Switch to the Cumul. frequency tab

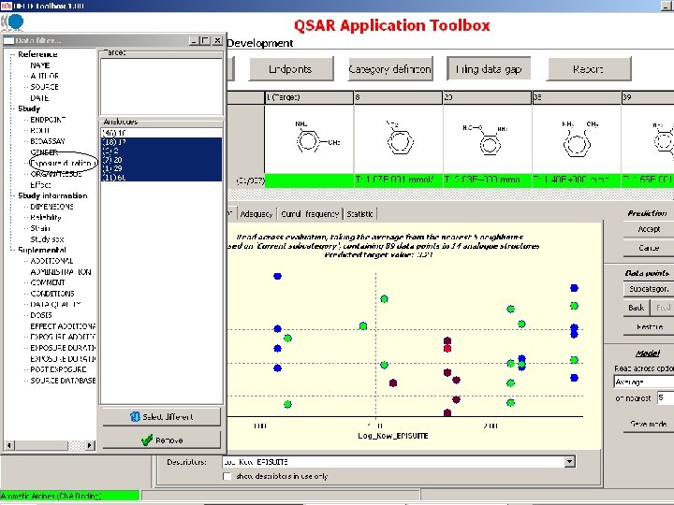(310, 214)
